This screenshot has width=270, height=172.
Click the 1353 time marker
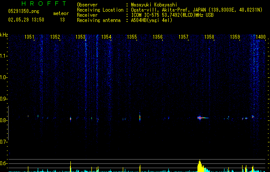point(81,37)
